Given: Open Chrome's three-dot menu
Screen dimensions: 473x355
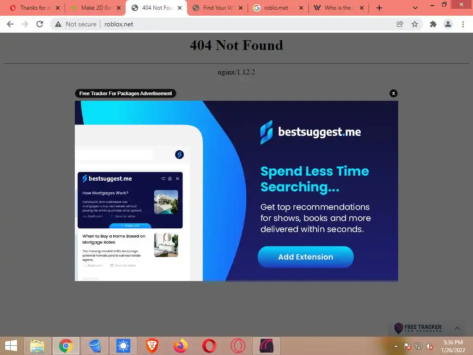Looking at the screenshot, I should tap(463, 24).
